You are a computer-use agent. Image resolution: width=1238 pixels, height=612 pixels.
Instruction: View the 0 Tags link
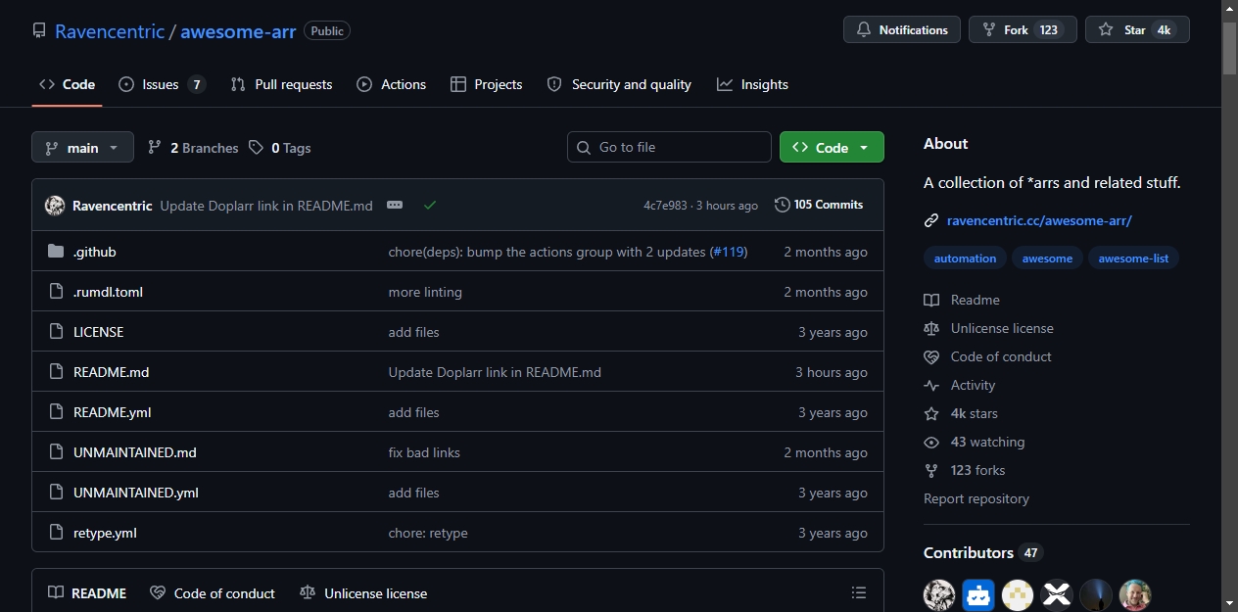[x=280, y=148]
